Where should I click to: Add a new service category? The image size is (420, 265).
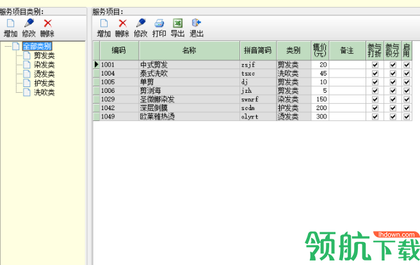10,28
